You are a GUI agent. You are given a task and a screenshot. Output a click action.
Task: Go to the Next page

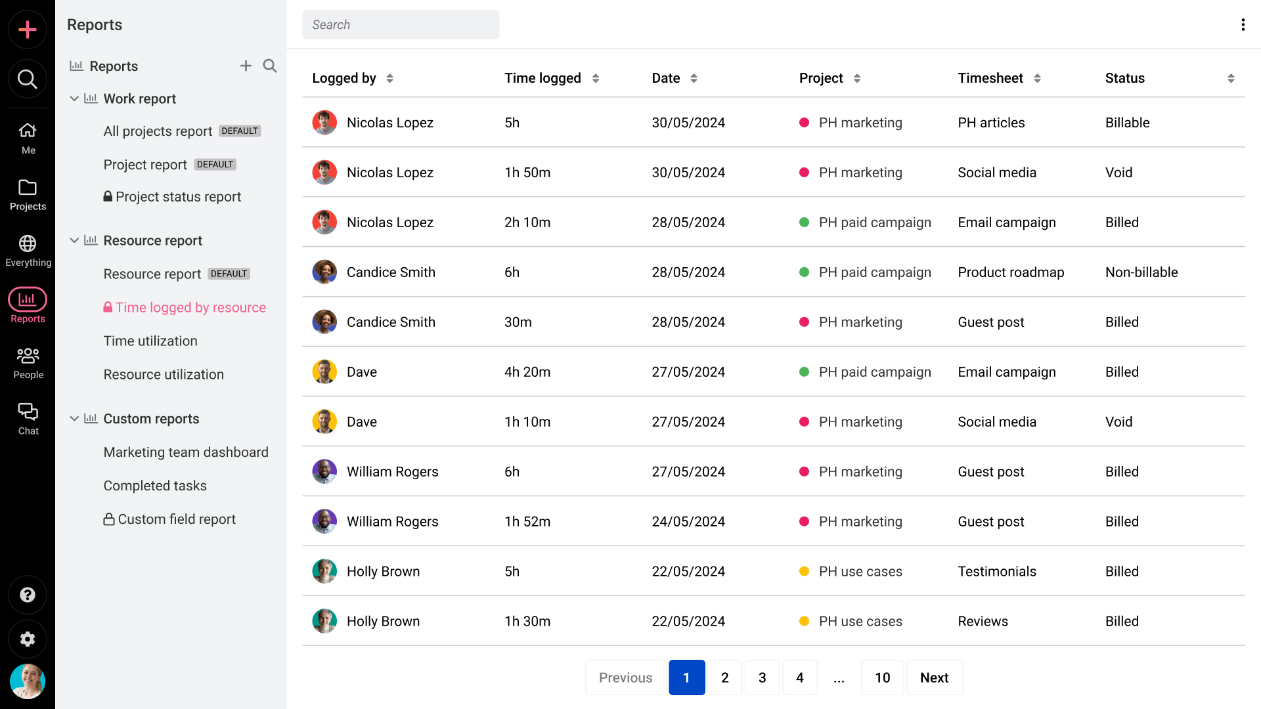(934, 677)
